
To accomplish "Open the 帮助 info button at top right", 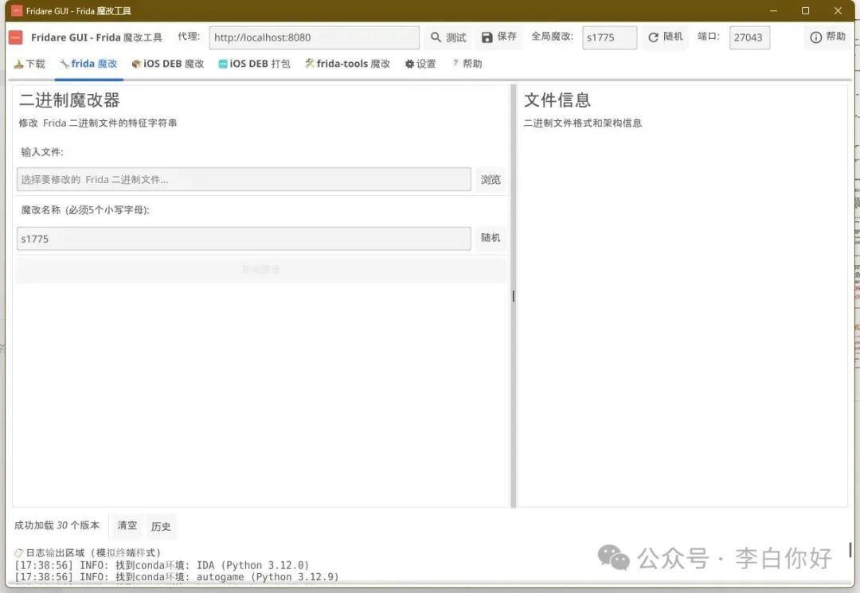I will (x=827, y=37).
